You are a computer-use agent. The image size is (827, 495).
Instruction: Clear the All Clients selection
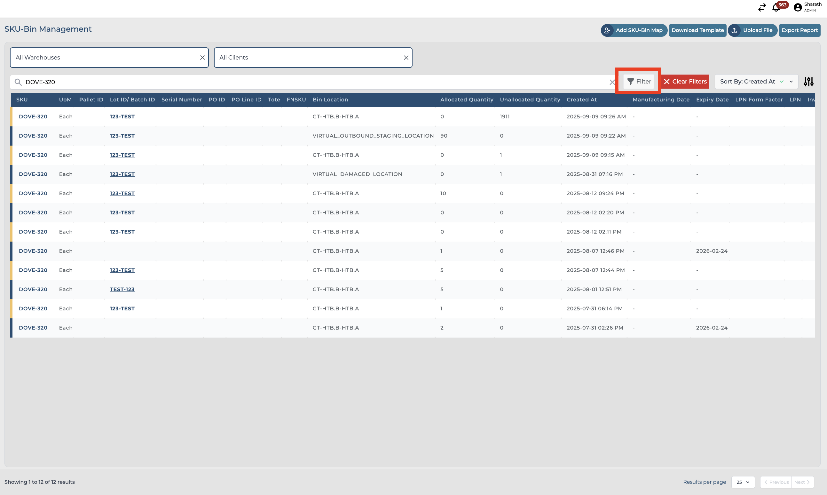(x=406, y=58)
